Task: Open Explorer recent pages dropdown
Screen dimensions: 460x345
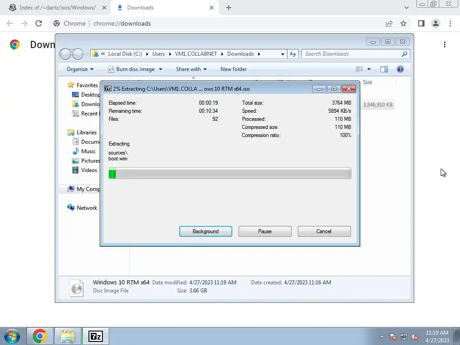Action: click(x=87, y=54)
